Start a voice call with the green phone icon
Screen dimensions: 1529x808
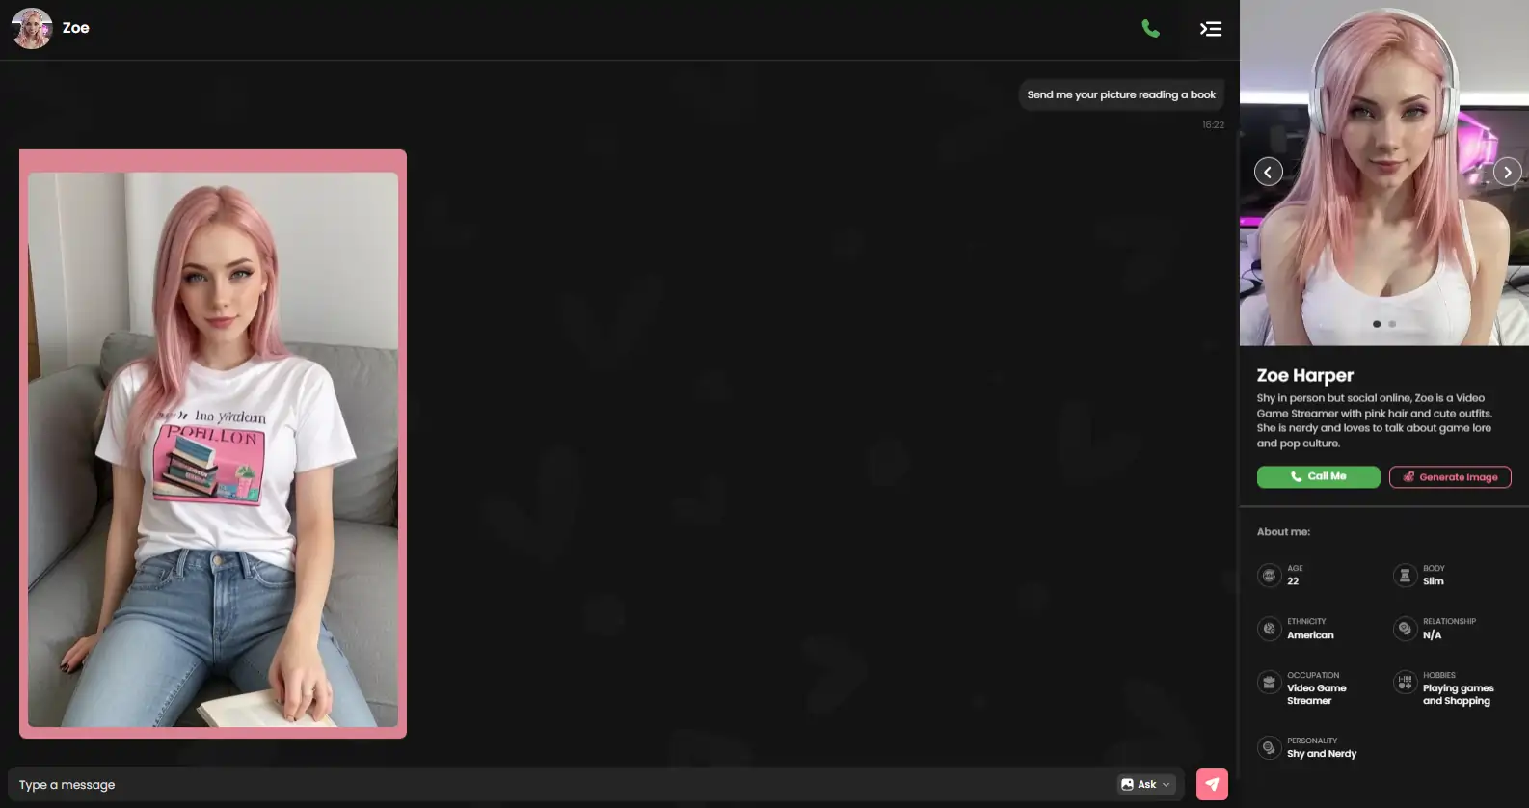coord(1150,29)
